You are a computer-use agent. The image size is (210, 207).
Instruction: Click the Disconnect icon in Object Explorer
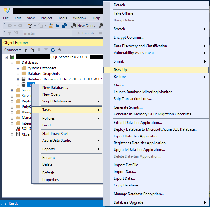pyautogui.click(x=32, y=50)
